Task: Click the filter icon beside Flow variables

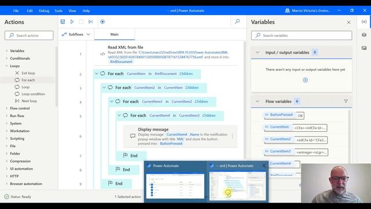Action: [345, 101]
